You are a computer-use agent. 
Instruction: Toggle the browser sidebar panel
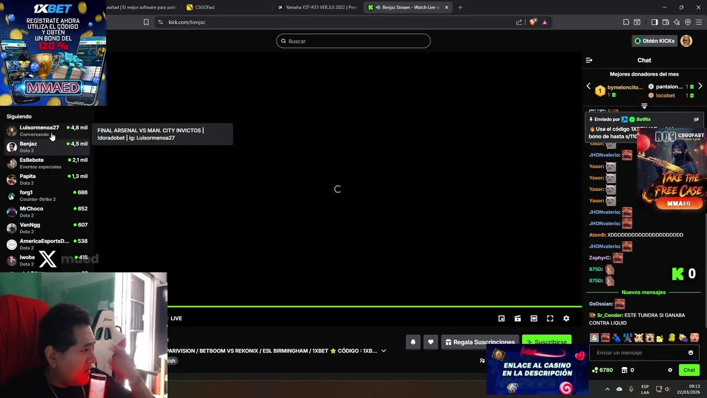click(x=655, y=22)
